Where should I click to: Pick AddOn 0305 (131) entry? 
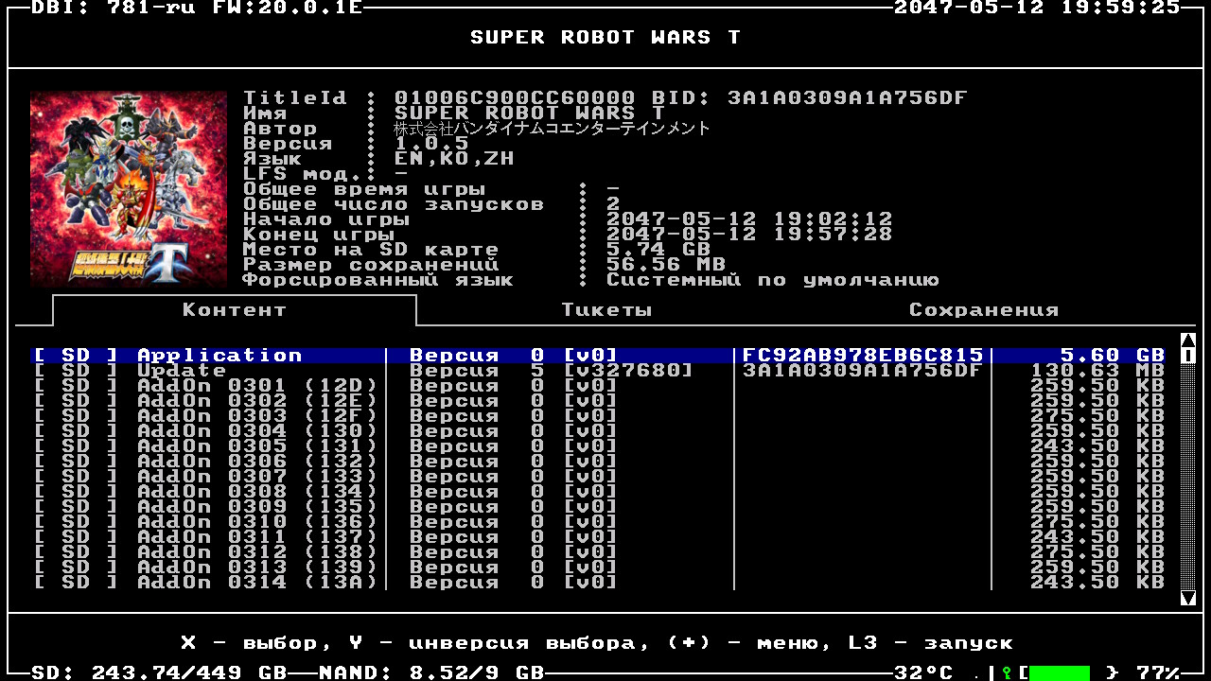[256, 446]
